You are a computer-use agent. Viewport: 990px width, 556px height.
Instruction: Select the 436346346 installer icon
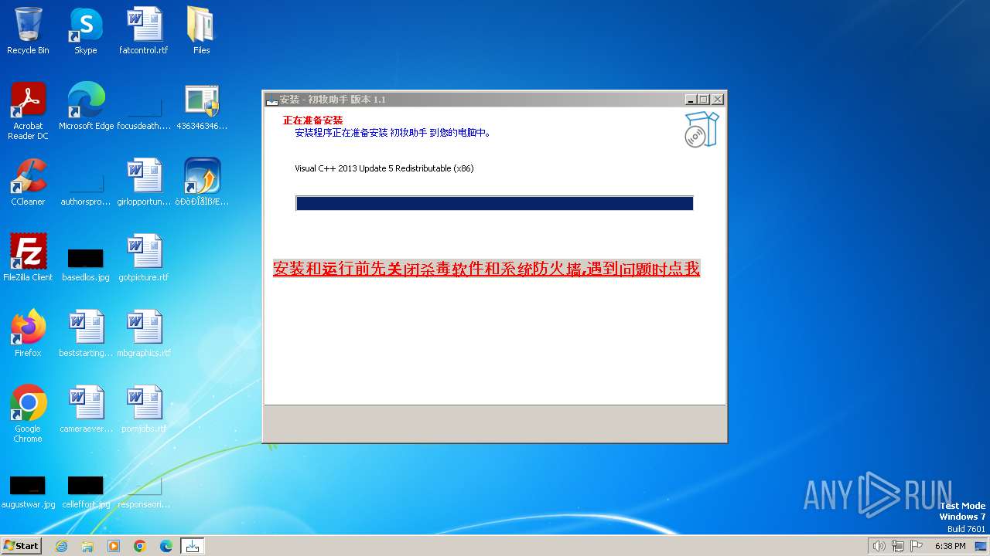point(202,107)
